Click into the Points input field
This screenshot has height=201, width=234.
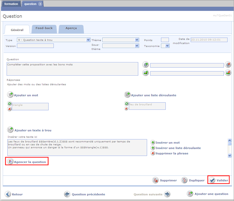(x=164, y=40)
